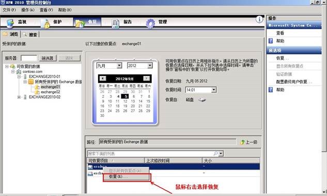
Task: Open the 报告 reporting section icon
Action: (x=115, y=24)
